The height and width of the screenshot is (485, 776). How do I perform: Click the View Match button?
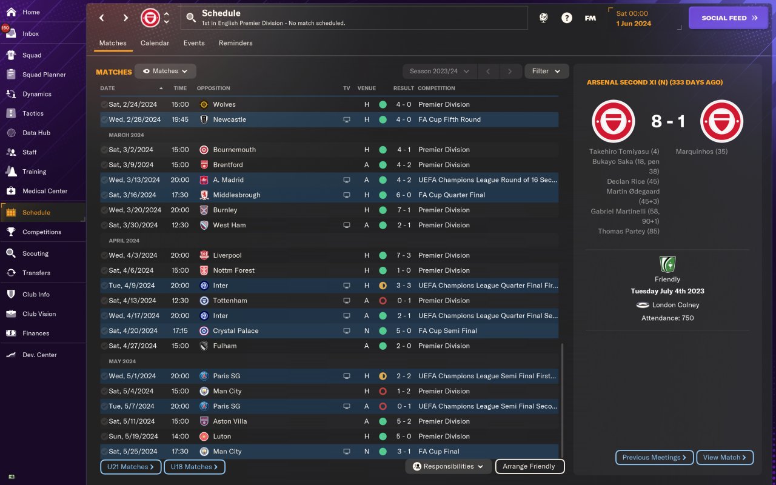coord(725,458)
